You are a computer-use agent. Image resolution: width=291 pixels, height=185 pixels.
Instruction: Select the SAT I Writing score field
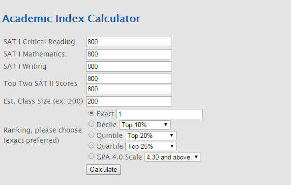click(129, 66)
